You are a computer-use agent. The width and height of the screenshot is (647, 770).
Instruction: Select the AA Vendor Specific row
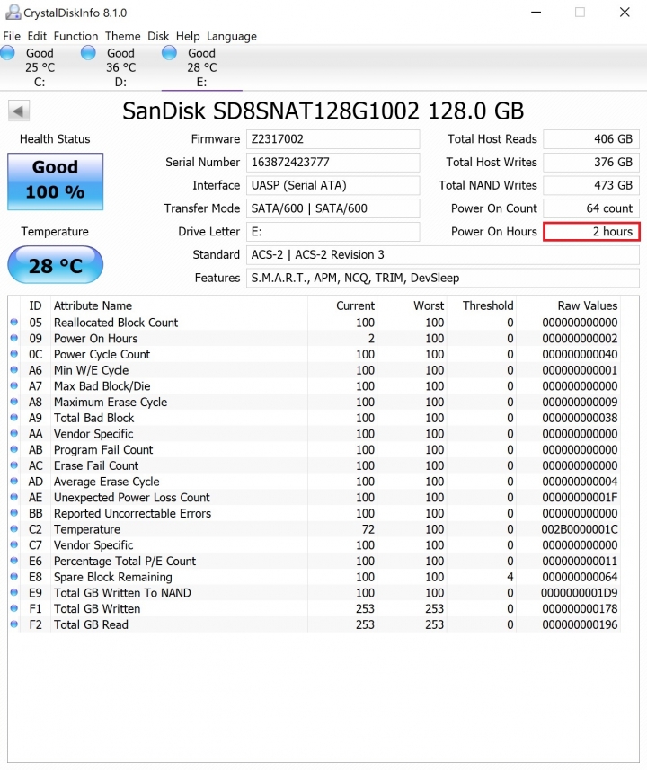[315, 434]
